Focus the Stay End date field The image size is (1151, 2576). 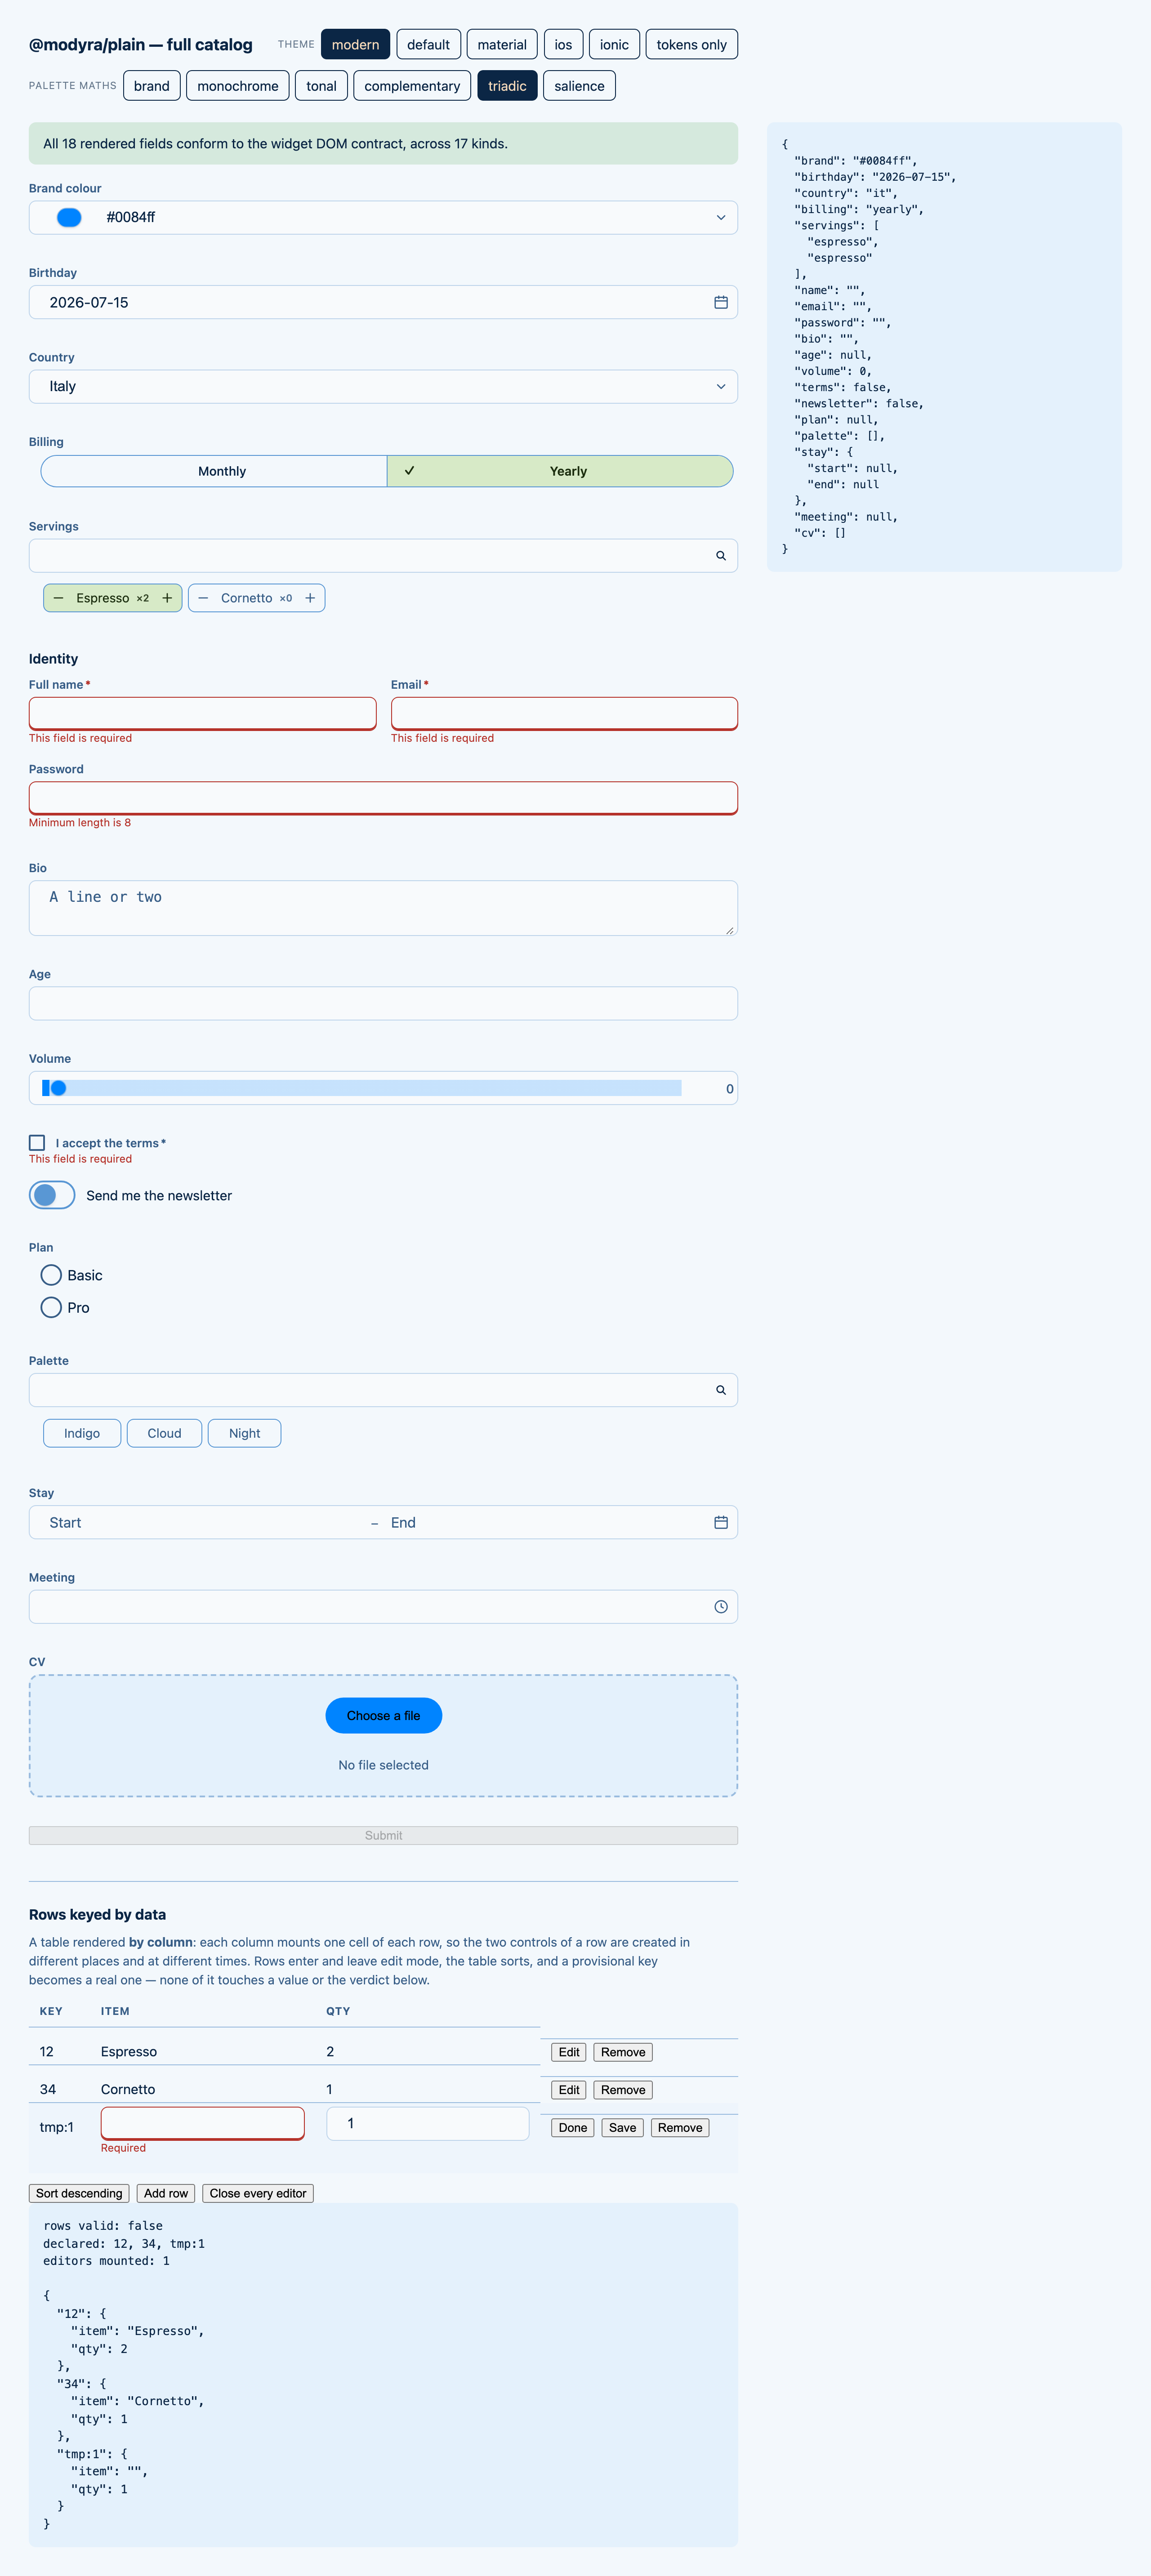[545, 1522]
